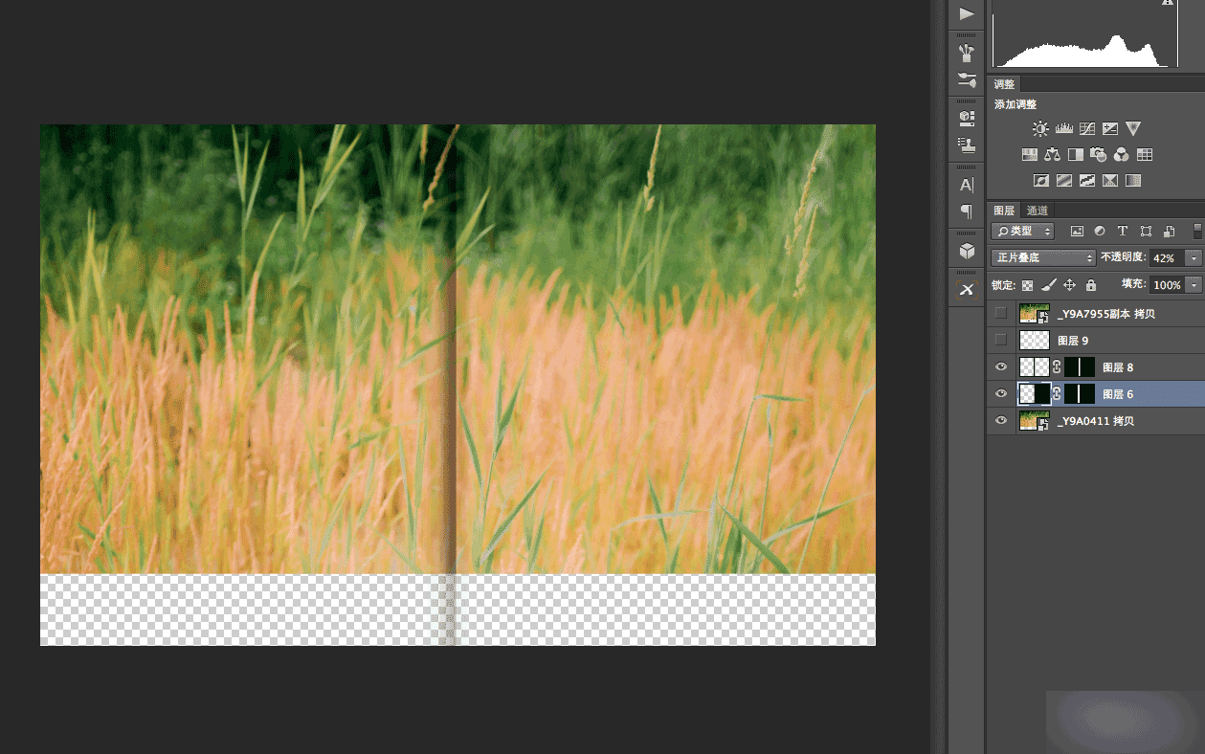Image resolution: width=1205 pixels, height=754 pixels.
Task: Filter layers by type layers
Action: tap(1123, 232)
